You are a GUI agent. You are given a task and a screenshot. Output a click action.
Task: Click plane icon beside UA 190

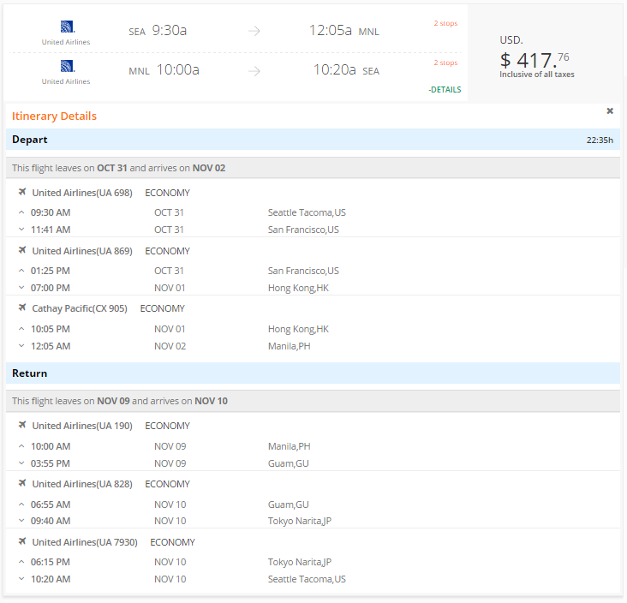(22, 425)
